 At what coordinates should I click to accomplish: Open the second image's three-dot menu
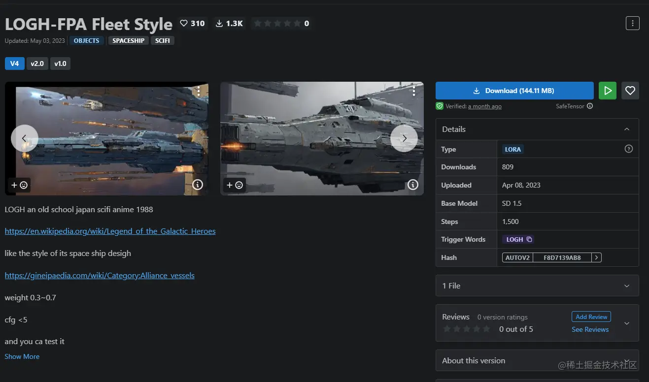tap(414, 91)
